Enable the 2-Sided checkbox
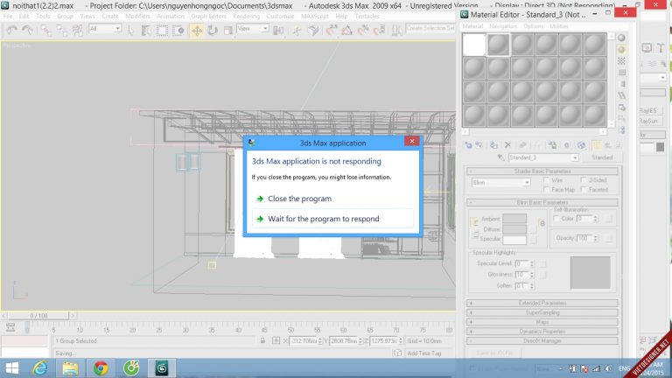672x378 pixels. [584, 180]
